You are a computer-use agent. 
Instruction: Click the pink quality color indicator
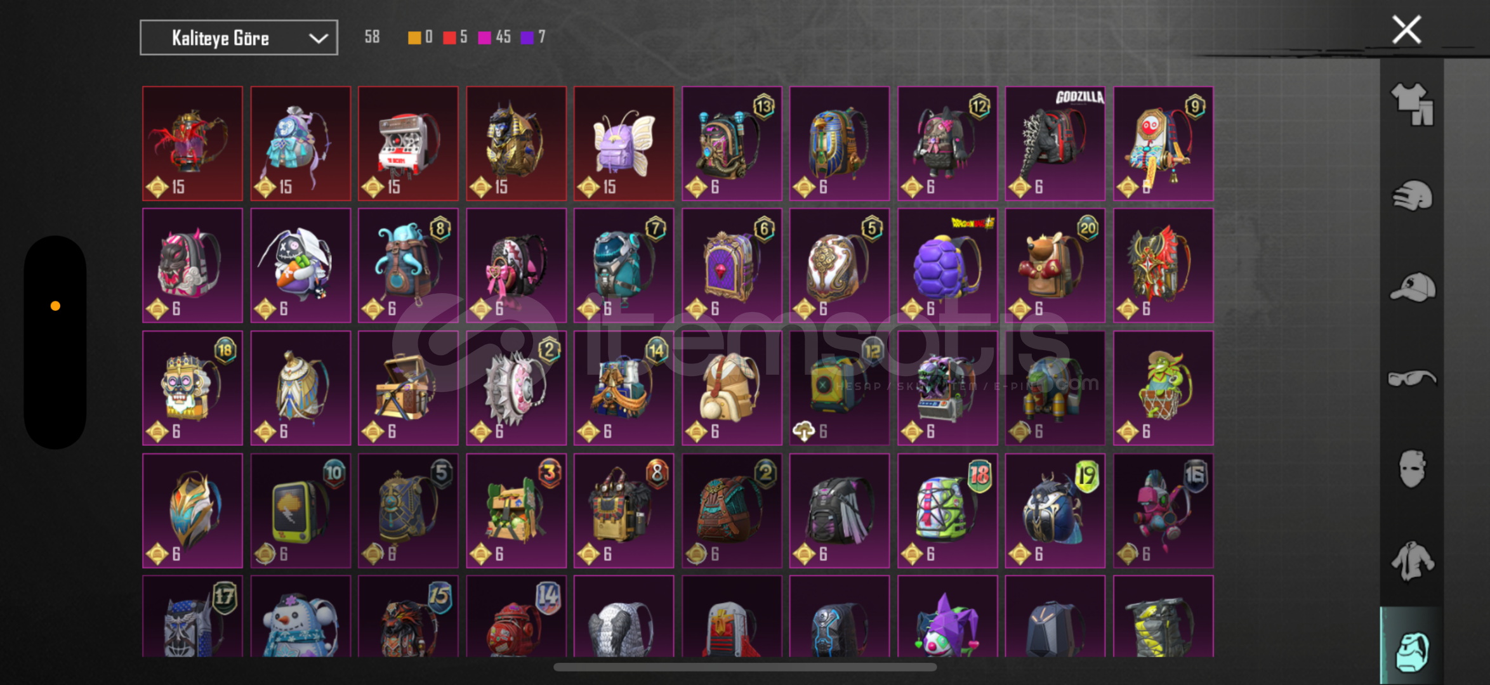pyautogui.click(x=484, y=37)
